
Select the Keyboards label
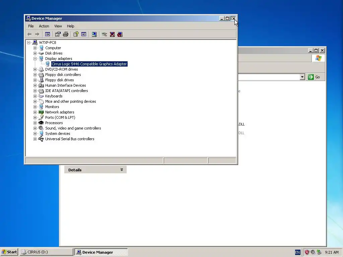54,96
